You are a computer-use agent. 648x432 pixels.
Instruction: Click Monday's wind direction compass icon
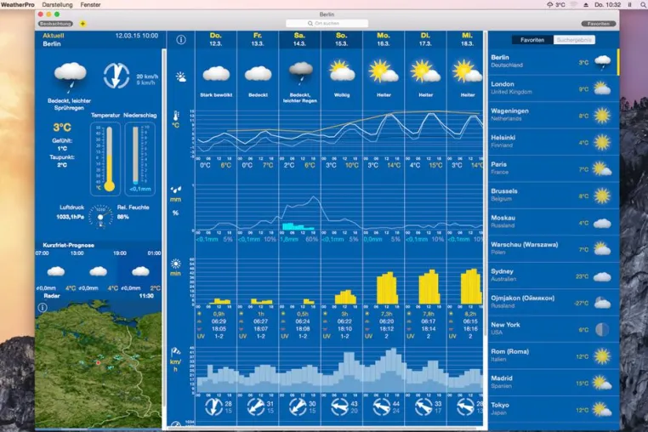(382, 406)
